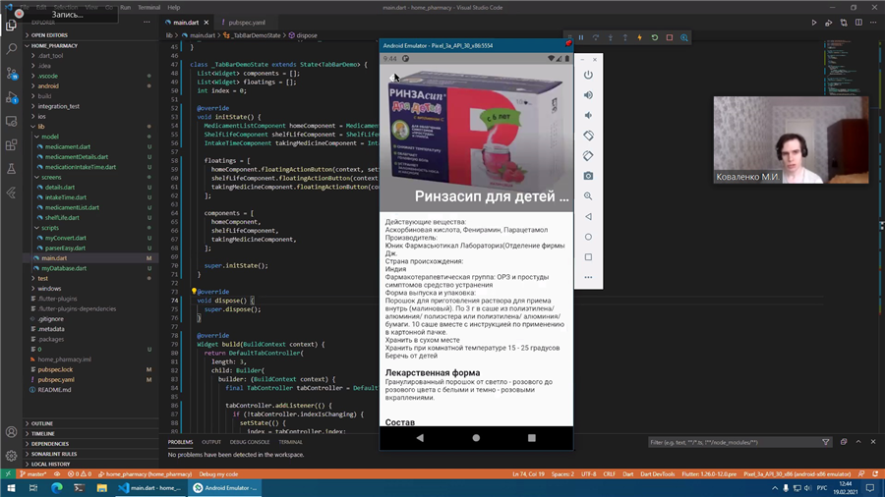This screenshot has width=885, height=497.
Task: Click Split Editor icon top right
Action: click(858, 23)
